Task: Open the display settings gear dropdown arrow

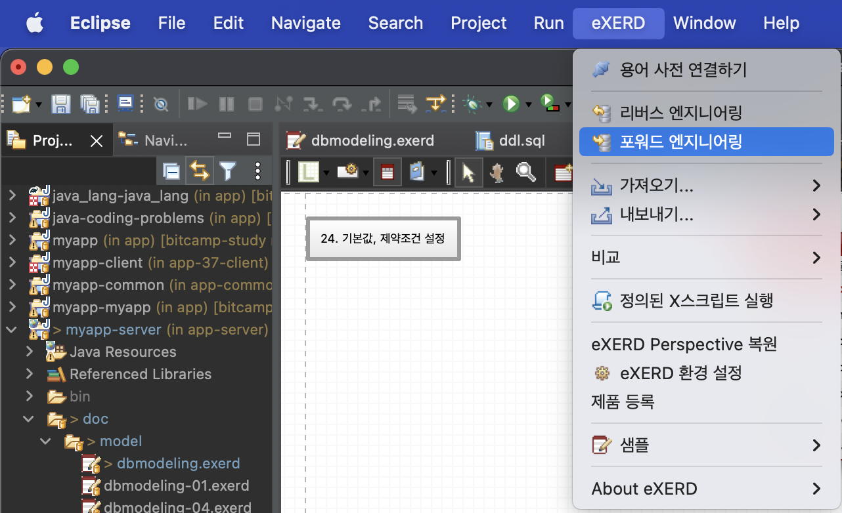Action: [x=366, y=174]
